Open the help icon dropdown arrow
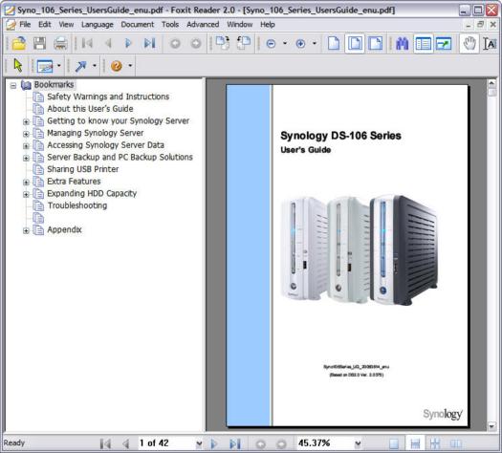This screenshot has width=502, height=453. point(130,66)
